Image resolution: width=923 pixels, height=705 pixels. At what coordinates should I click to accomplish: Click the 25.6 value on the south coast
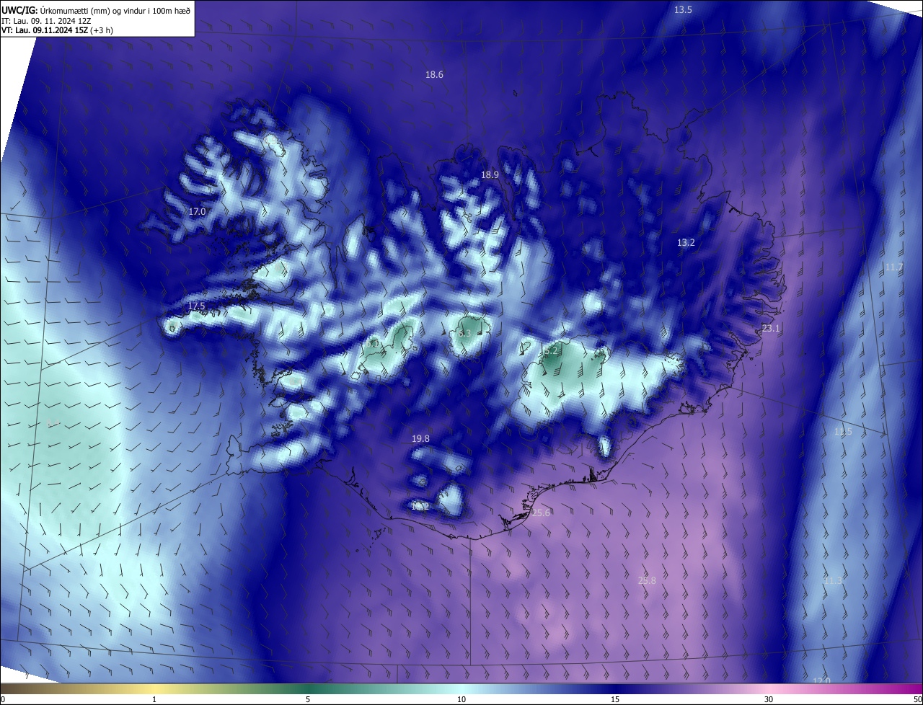540,513
